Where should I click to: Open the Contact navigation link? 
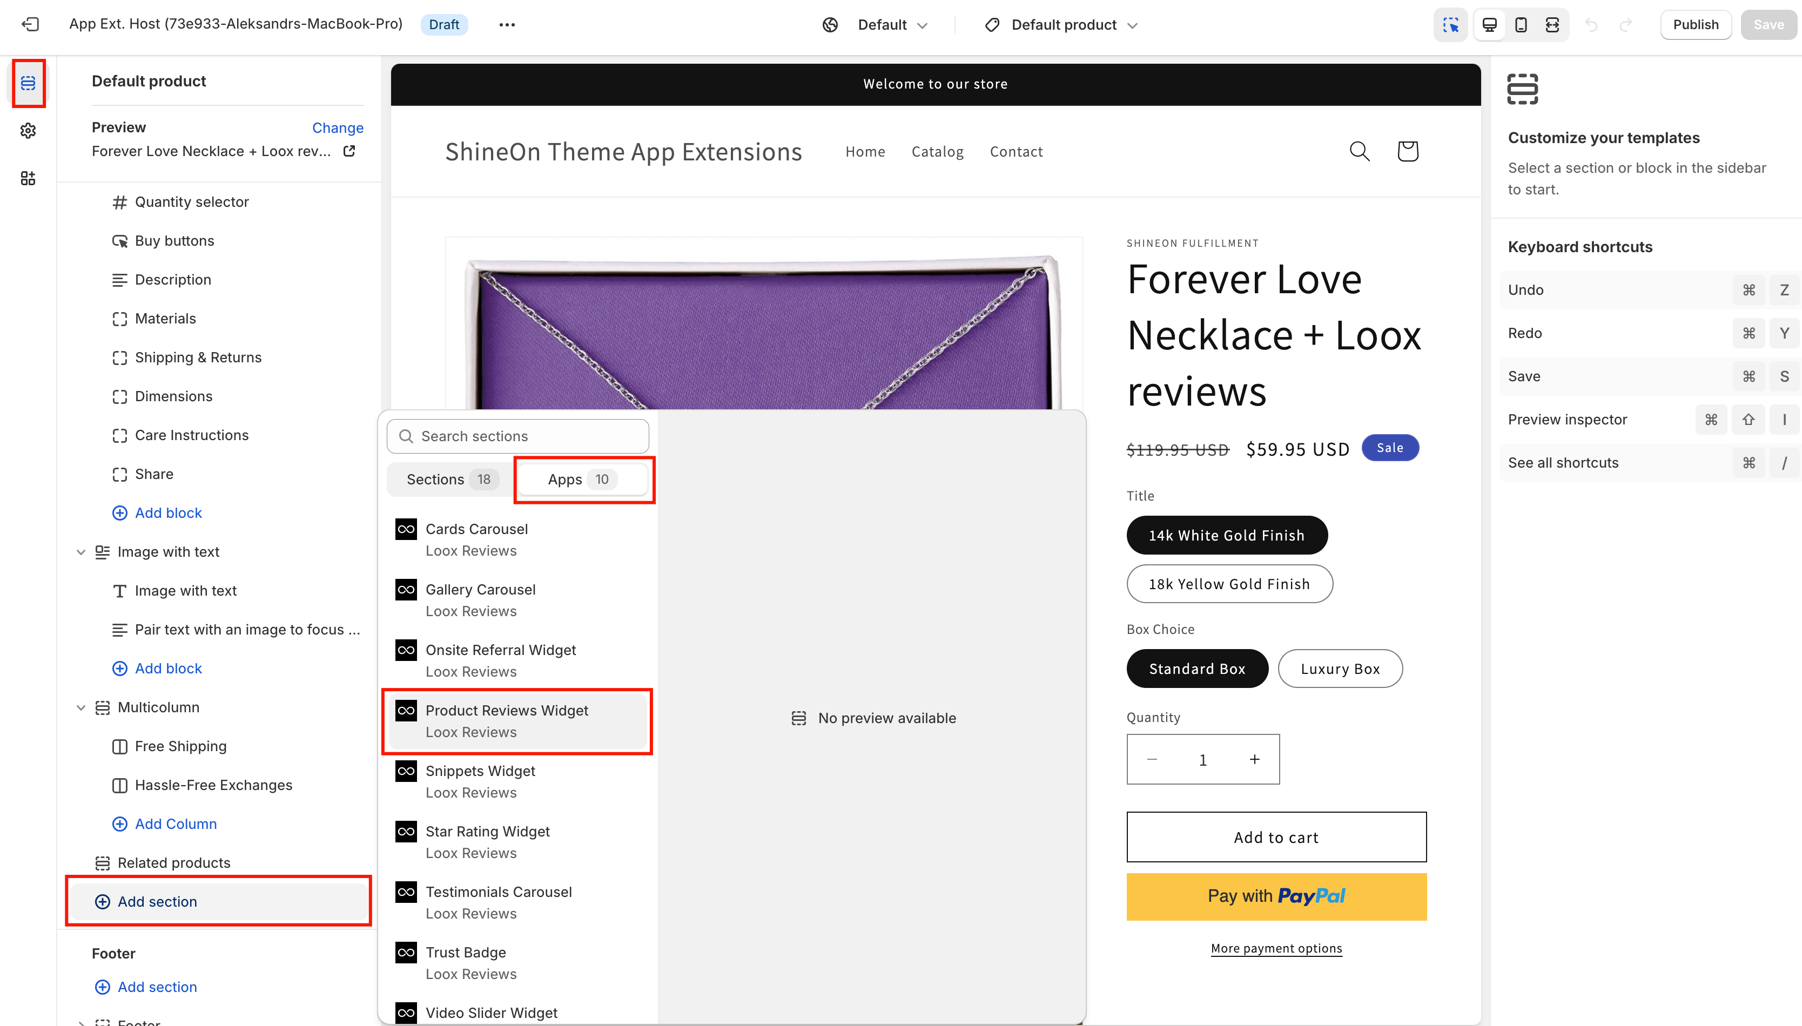(x=1016, y=152)
